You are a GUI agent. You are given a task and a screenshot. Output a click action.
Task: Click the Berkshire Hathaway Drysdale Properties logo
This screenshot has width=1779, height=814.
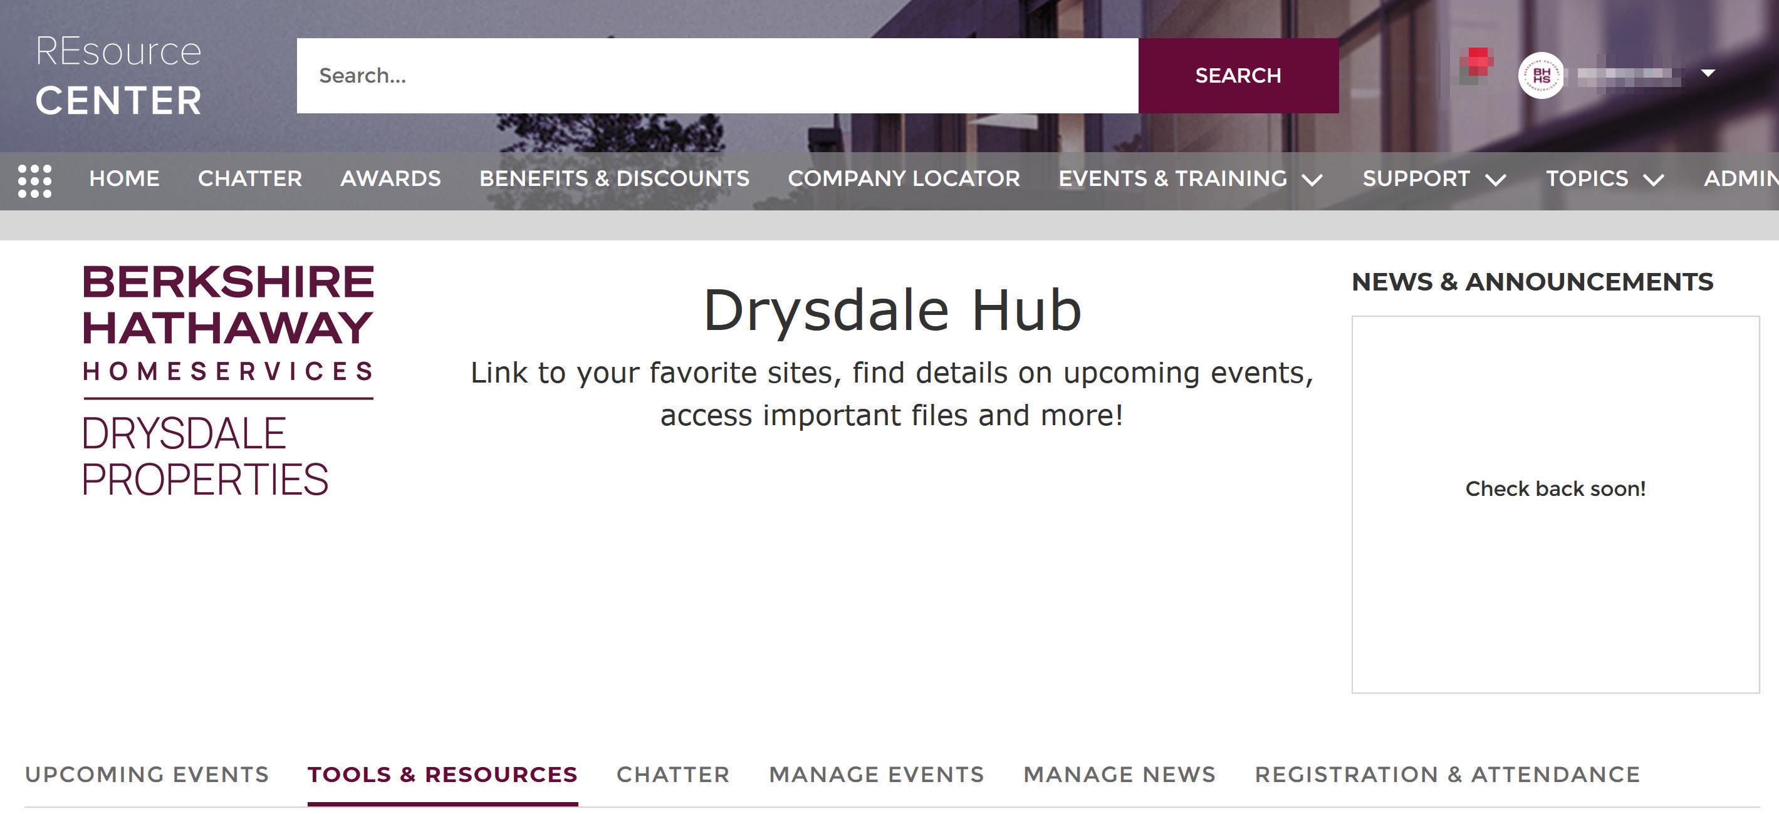[228, 381]
